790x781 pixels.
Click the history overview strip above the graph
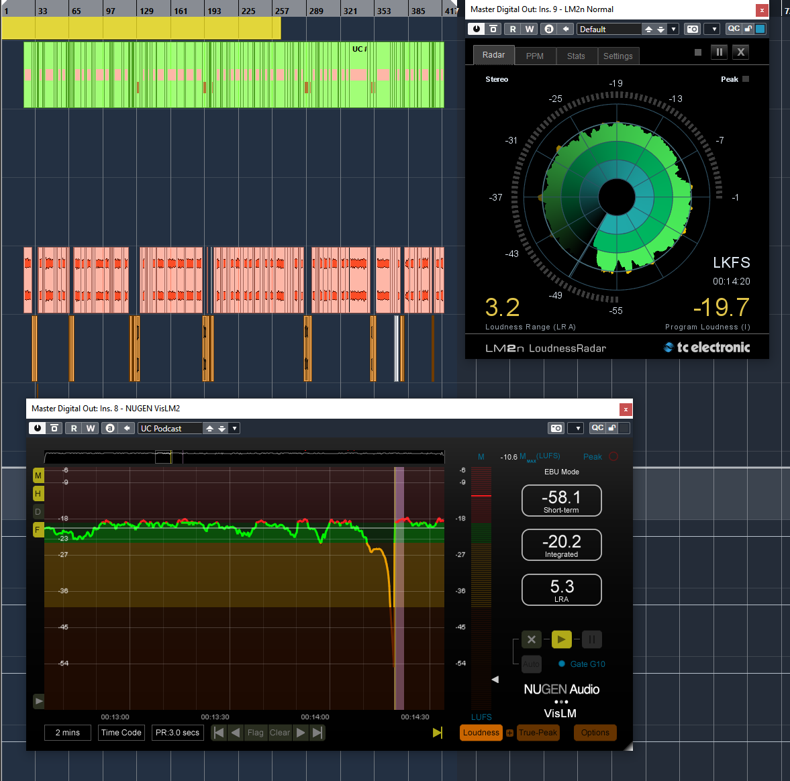click(244, 457)
